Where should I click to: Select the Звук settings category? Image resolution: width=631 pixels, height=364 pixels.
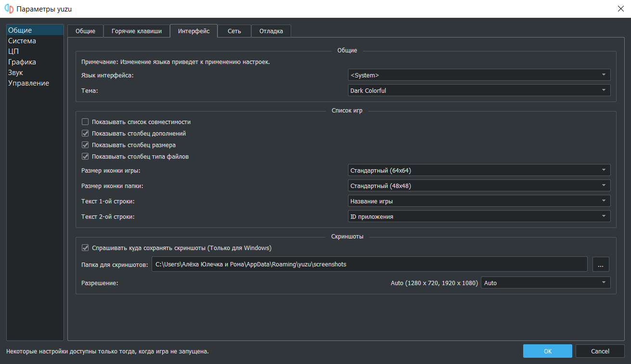[35, 73]
